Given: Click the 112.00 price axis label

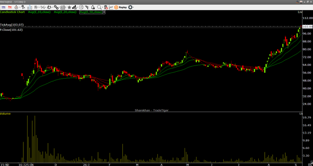Looking at the screenshot, I should coord(307,18).
